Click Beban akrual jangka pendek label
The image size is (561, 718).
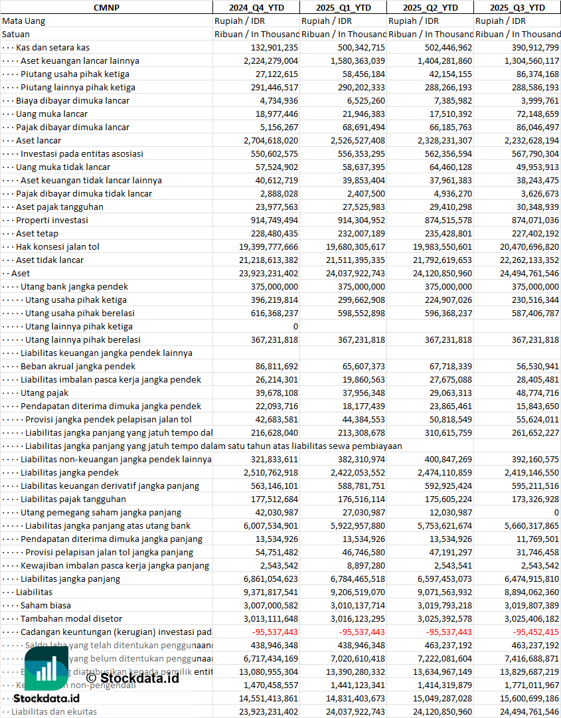click(x=78, y=367)
